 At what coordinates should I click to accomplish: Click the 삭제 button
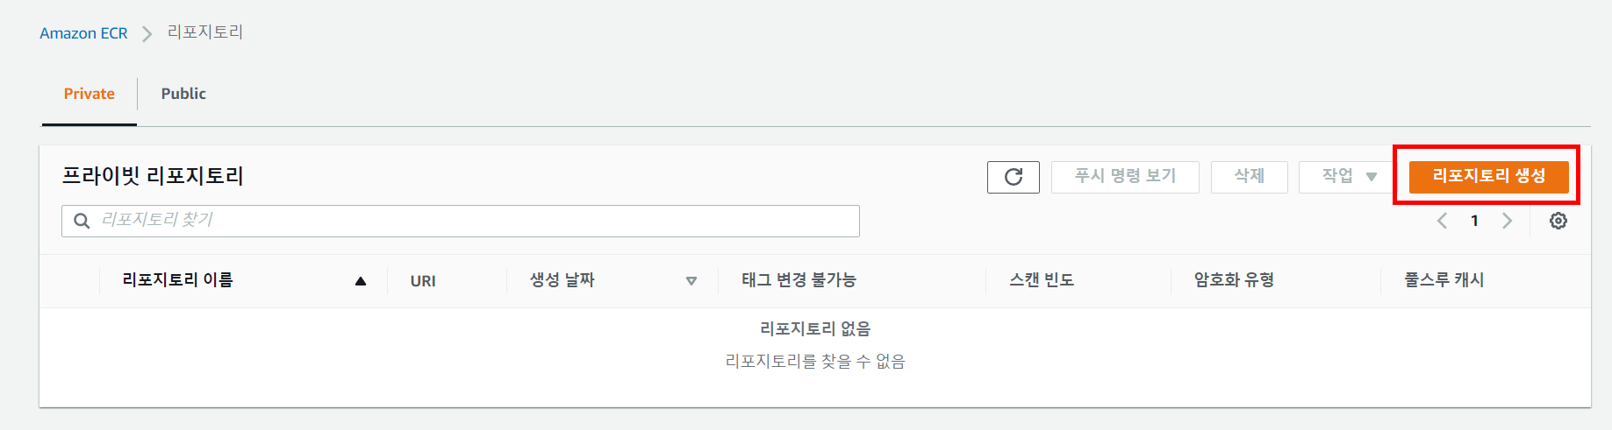1250,177
